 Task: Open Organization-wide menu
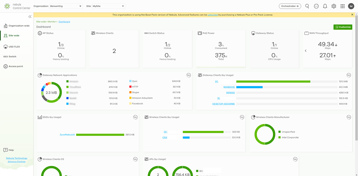pyautogui.click(x=17, y=26)
